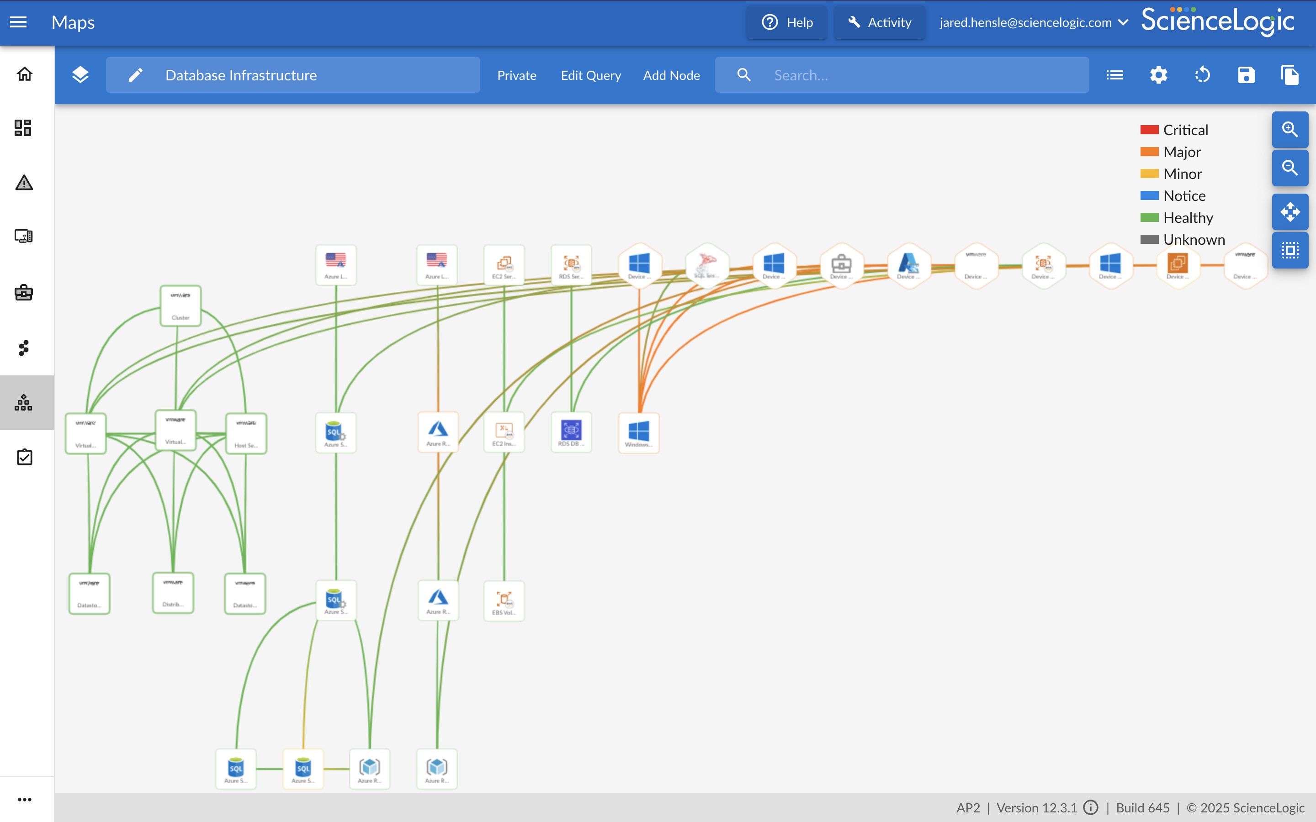
Task: Open the Devices sidebar icon
Action: (x=23, y=236)
